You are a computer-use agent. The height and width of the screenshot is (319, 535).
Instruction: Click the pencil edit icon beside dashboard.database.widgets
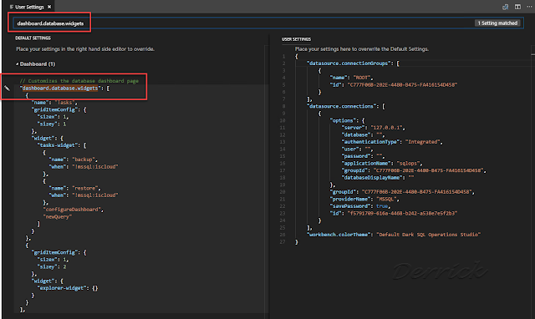(7, 89)
